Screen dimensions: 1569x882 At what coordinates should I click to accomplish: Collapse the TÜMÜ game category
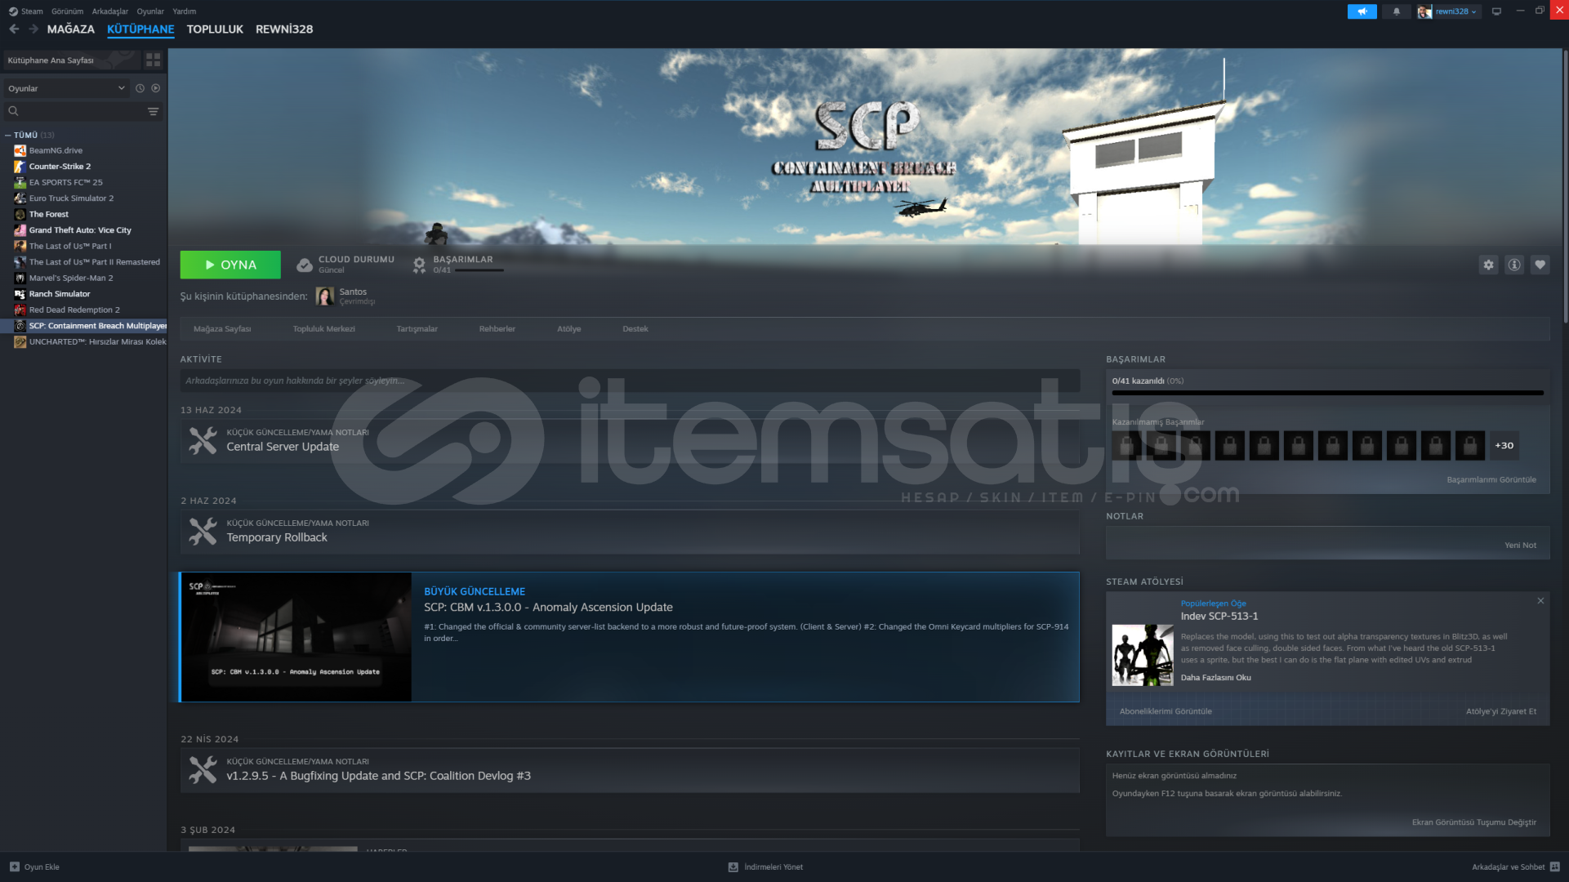tap(8, 136)
